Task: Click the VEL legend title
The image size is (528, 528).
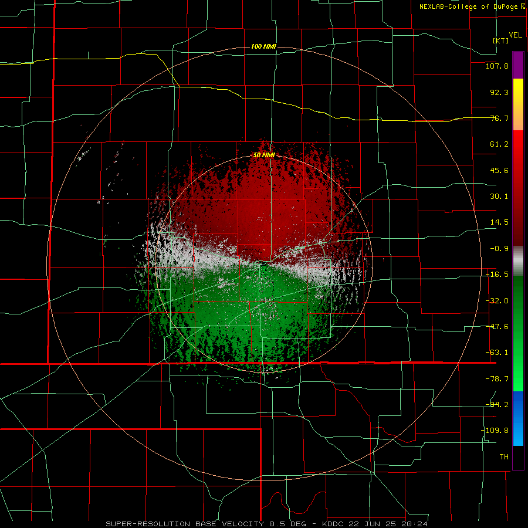Action: [515, 35]
